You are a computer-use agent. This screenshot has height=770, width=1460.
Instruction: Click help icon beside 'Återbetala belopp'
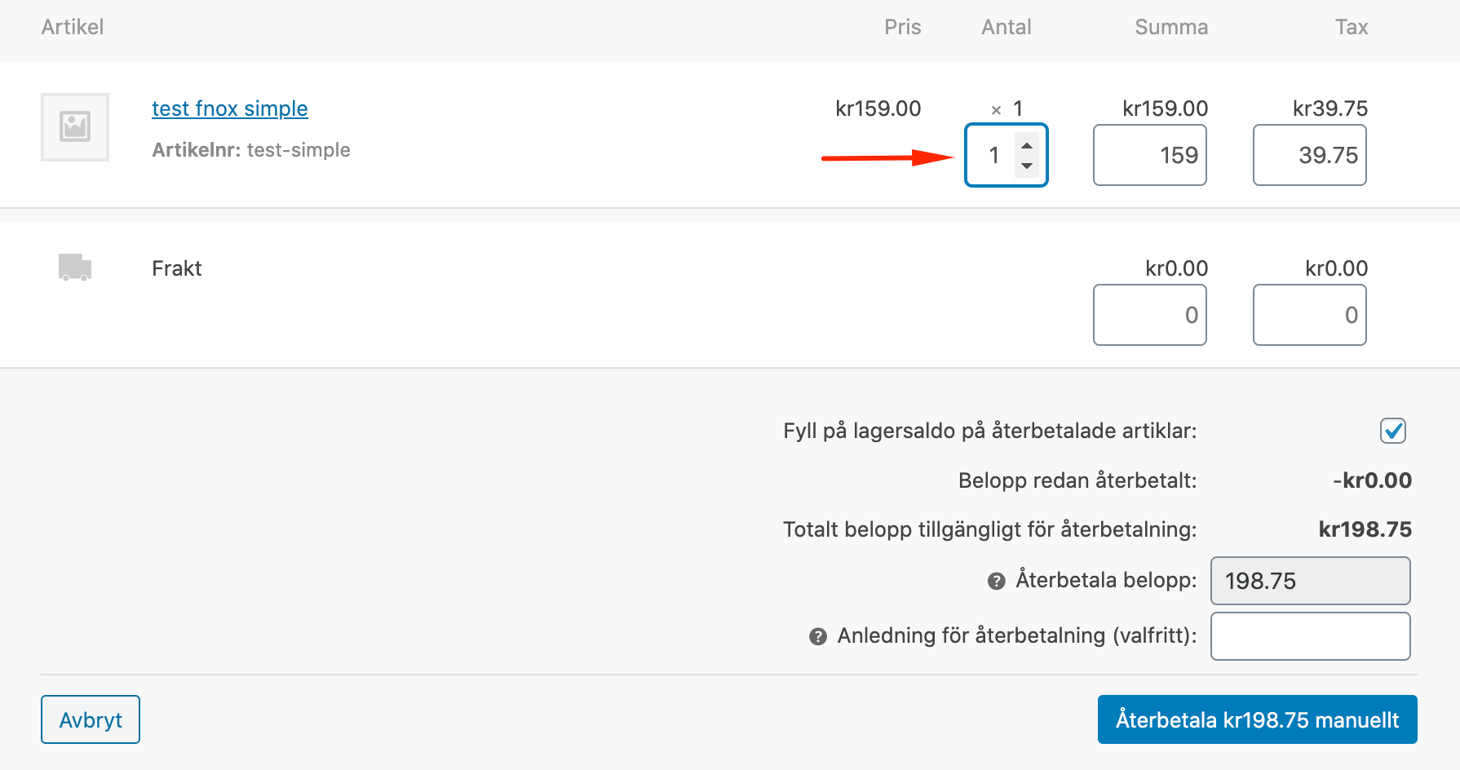tap(996, 581)
